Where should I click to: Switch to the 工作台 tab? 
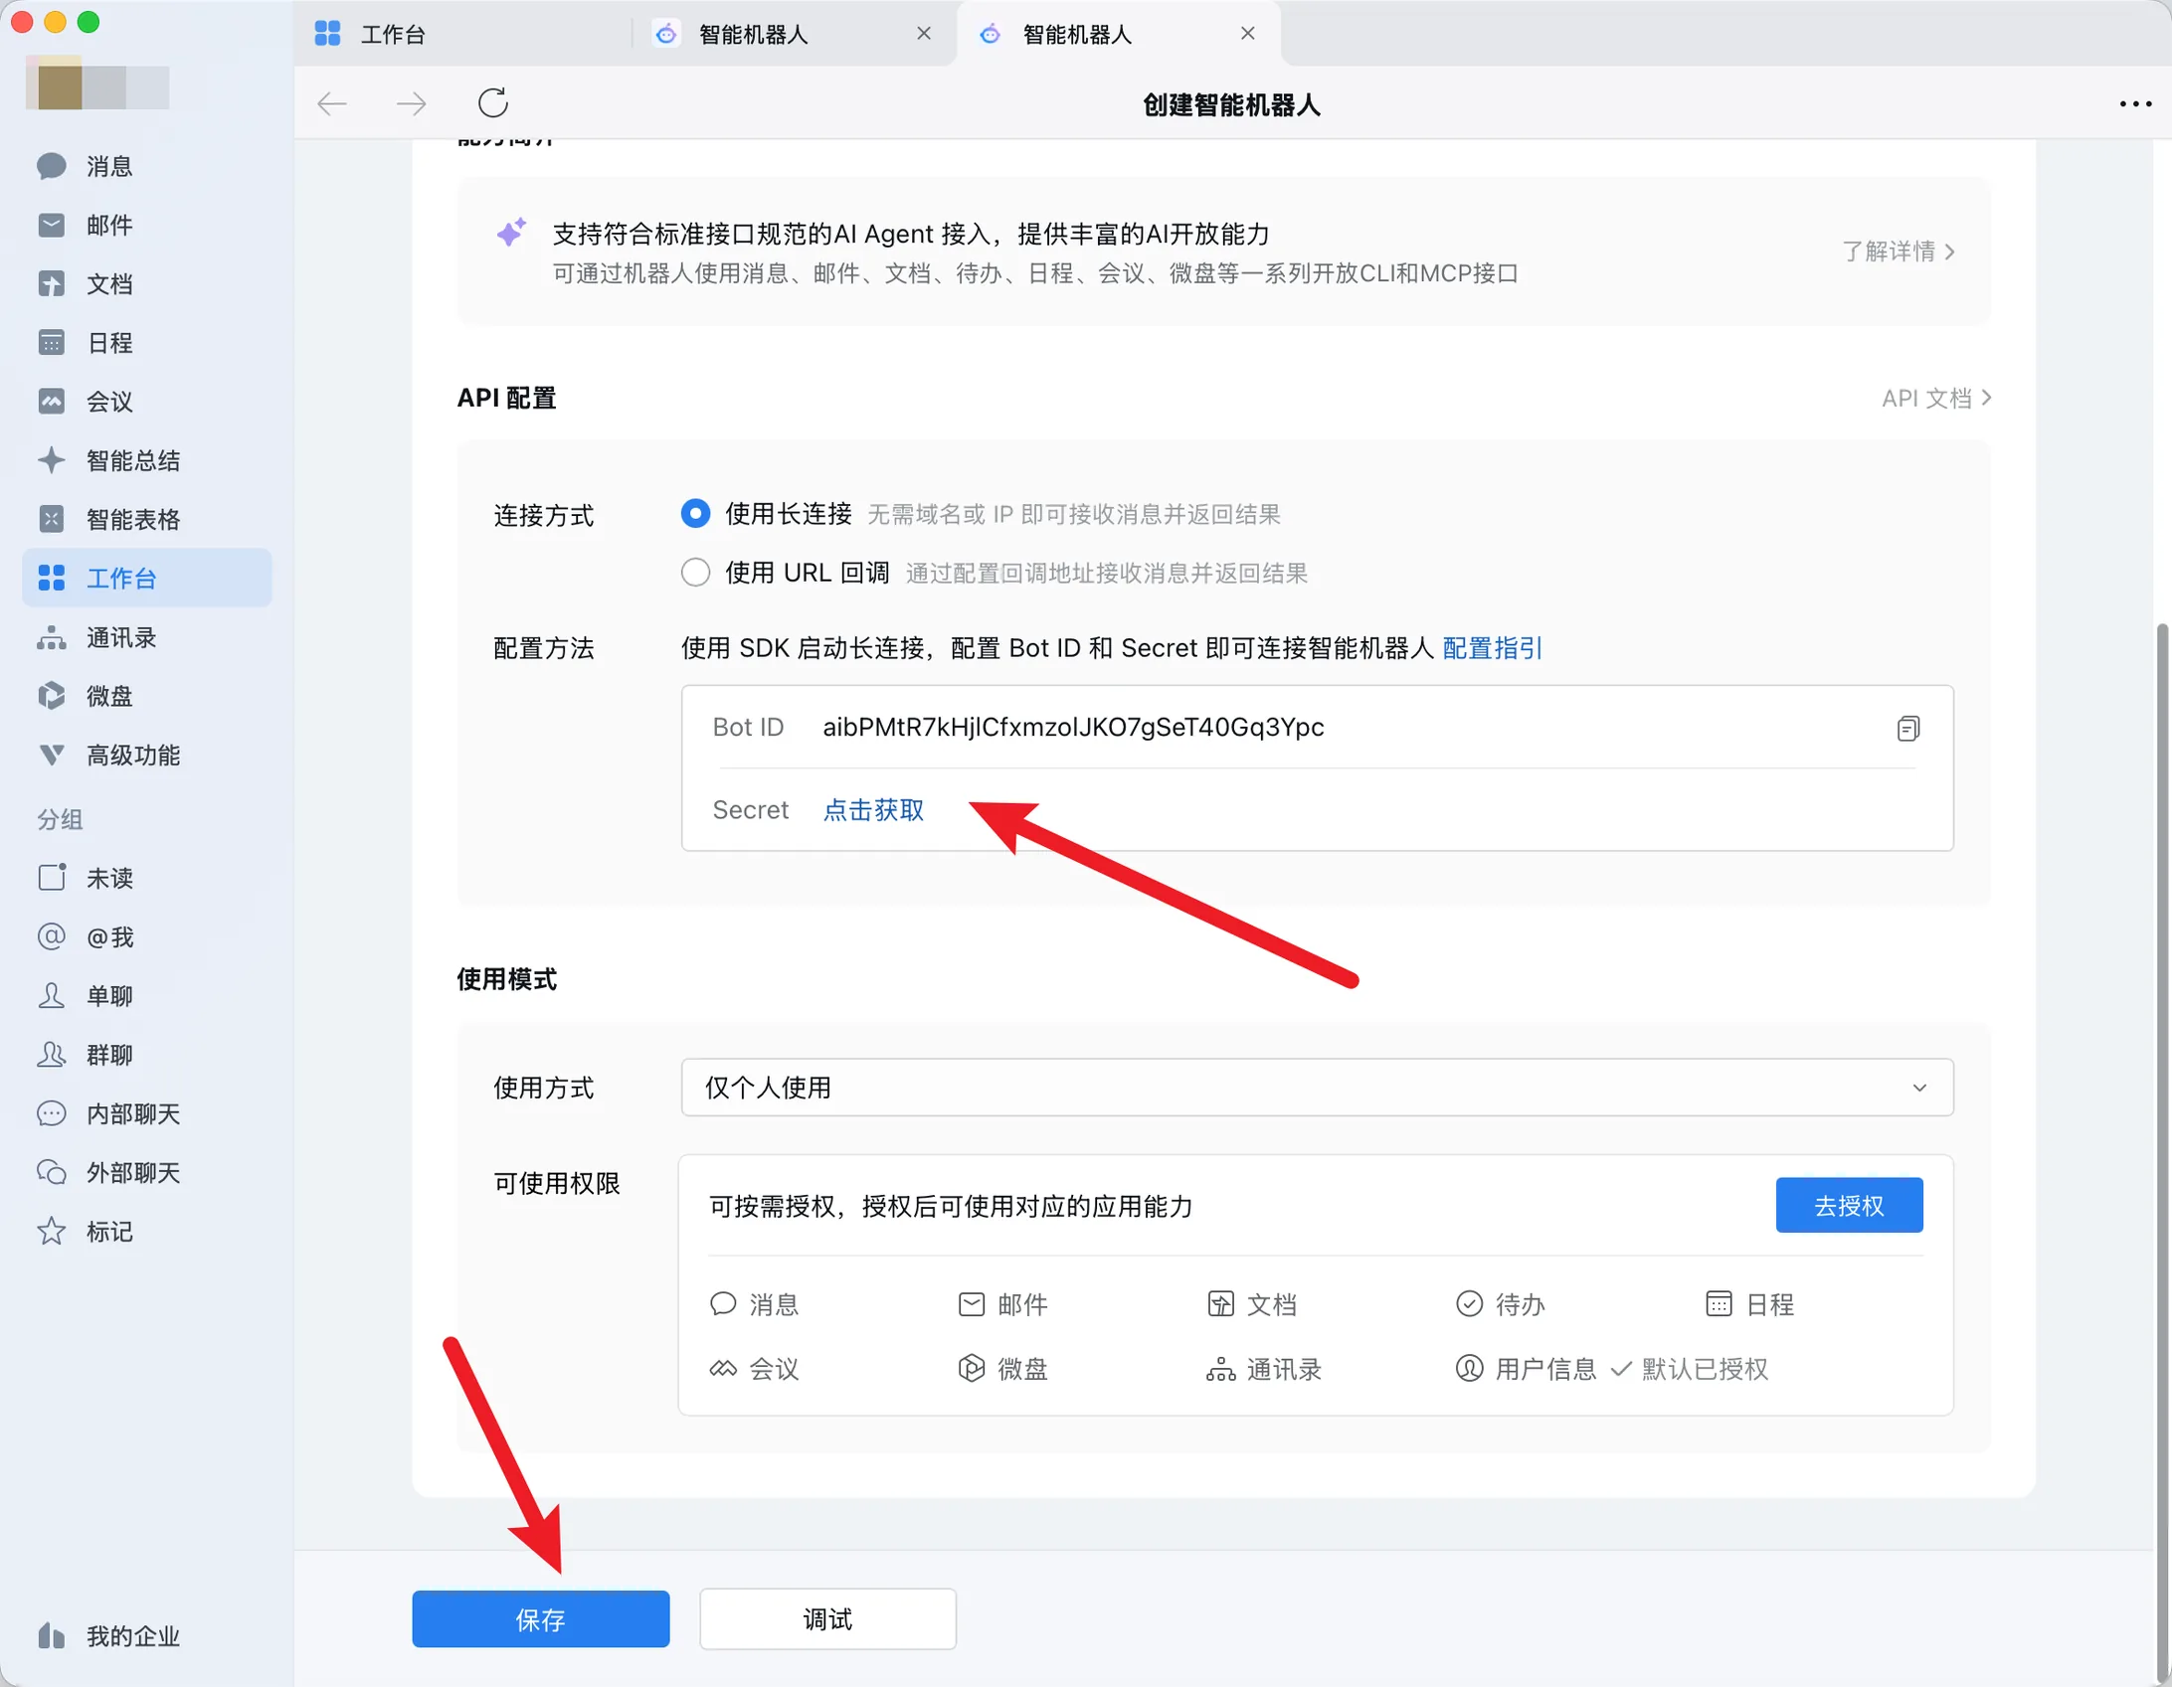461,34
